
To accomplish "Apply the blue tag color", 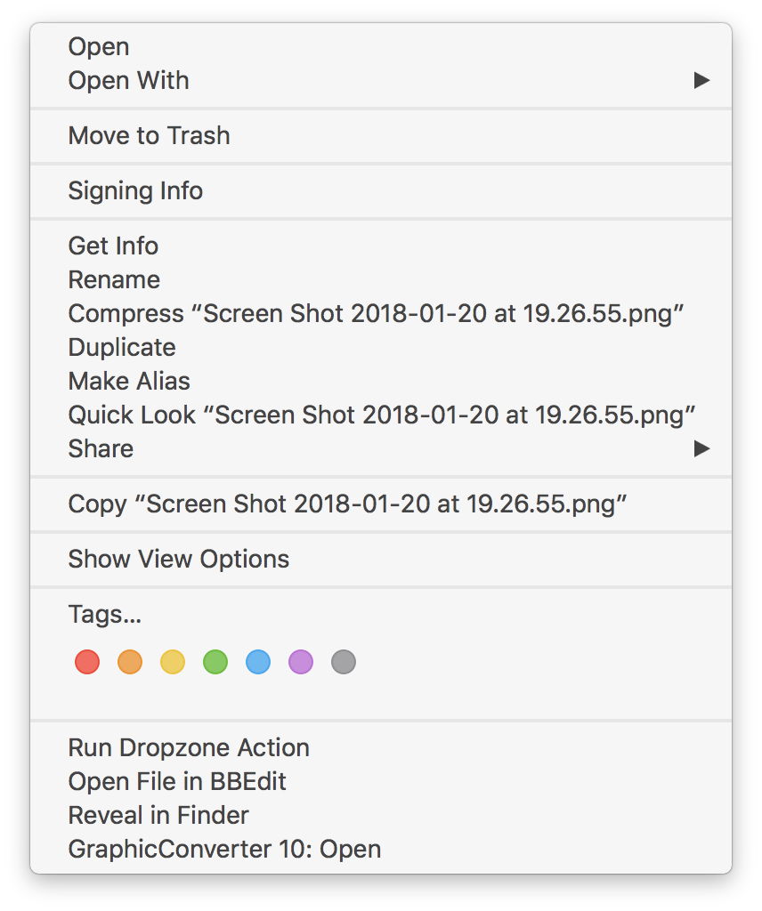I will click(x=258, y=662).
